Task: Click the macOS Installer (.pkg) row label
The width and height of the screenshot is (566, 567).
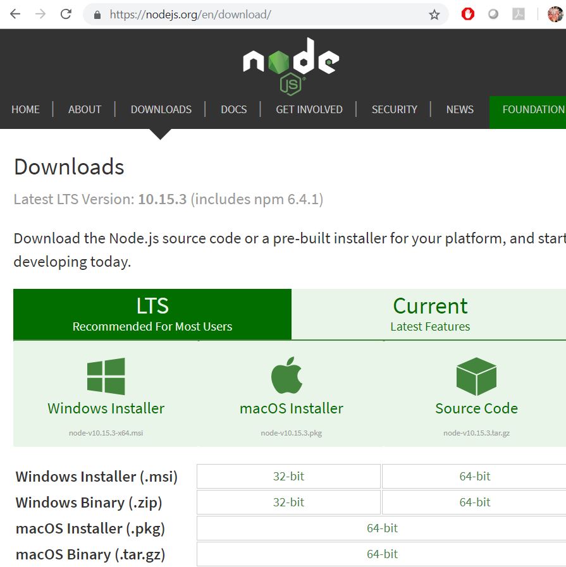Action: 90,528
